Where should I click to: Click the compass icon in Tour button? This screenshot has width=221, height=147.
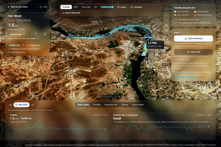pos(41,7)
